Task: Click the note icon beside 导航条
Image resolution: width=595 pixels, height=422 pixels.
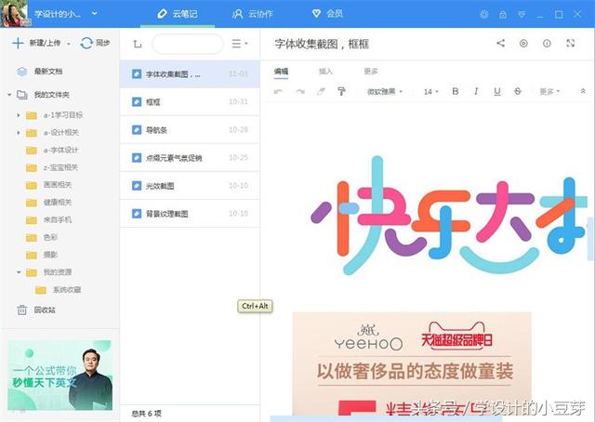Action: click(137, 130)
